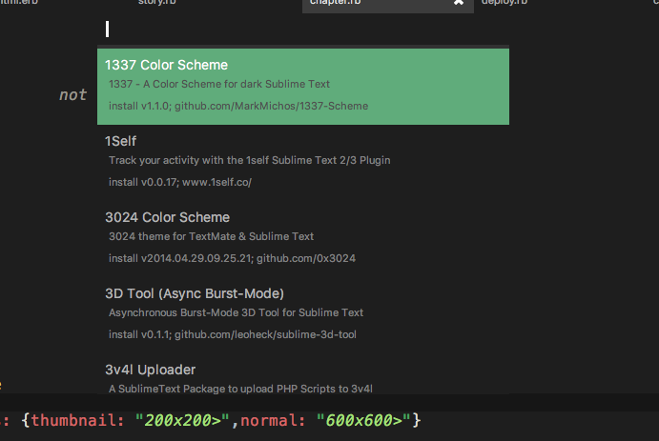This screenshot has height=441, width=659.
Task: Click the package search input field
Action: pyautogui.click(x=303, y=30)
